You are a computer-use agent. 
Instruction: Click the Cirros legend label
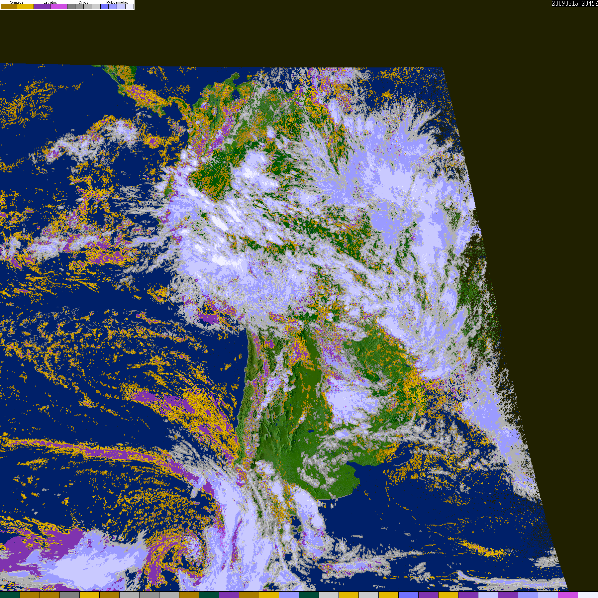[83, 2]
